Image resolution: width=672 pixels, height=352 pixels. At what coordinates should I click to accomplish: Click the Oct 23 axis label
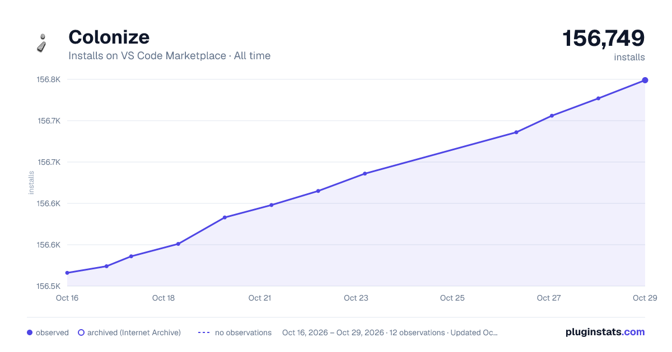pos(356,298)
